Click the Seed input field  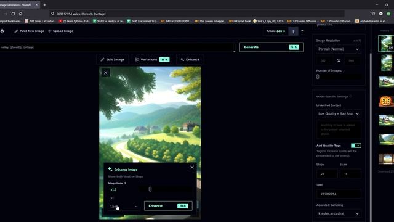pyautogui.click(x=339, y=194)
